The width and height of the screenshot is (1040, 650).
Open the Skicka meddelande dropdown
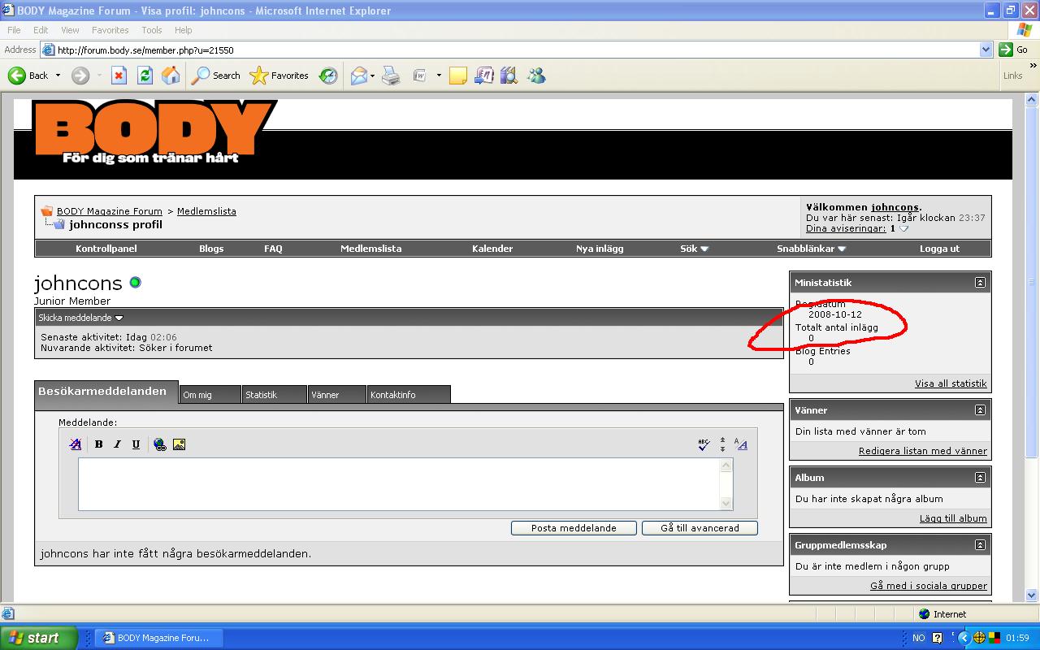click(x=80, y=318)
